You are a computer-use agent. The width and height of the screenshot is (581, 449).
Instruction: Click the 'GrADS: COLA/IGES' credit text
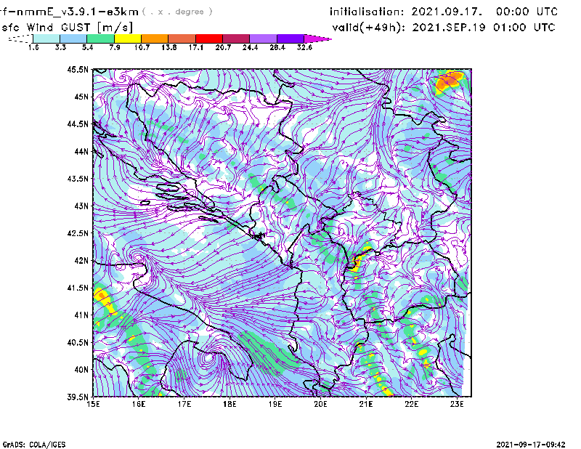click(34, 445)
